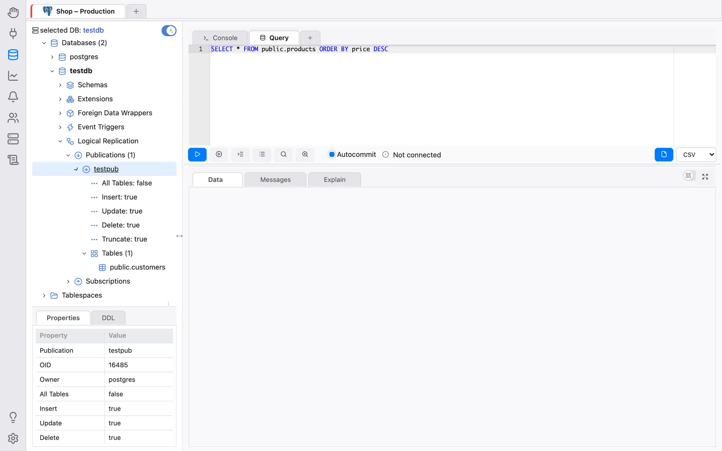The height and width of the screenshot is (451, 722).
Task: Click the zoom-in magnifier icon in the toolbar
Action: pyautogui.click(x=305, y=154)
